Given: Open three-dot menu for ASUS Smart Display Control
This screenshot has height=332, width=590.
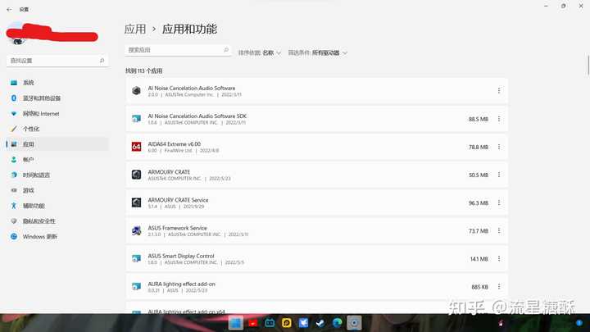Looking at the screenshot, I should coord(499,258).
